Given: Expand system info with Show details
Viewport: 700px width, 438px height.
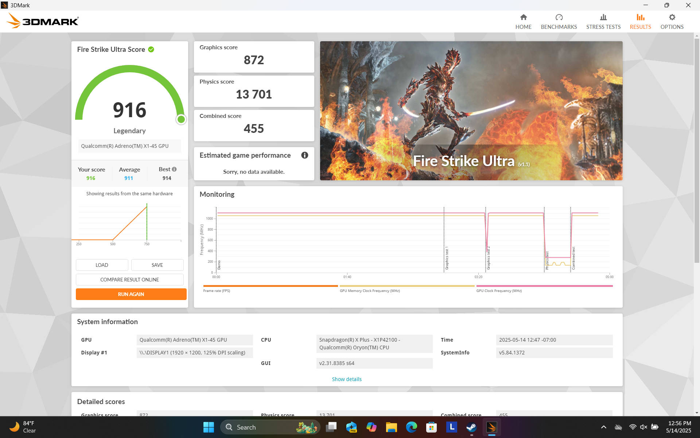Looking at the screenshot, I should tap(346, 379).
